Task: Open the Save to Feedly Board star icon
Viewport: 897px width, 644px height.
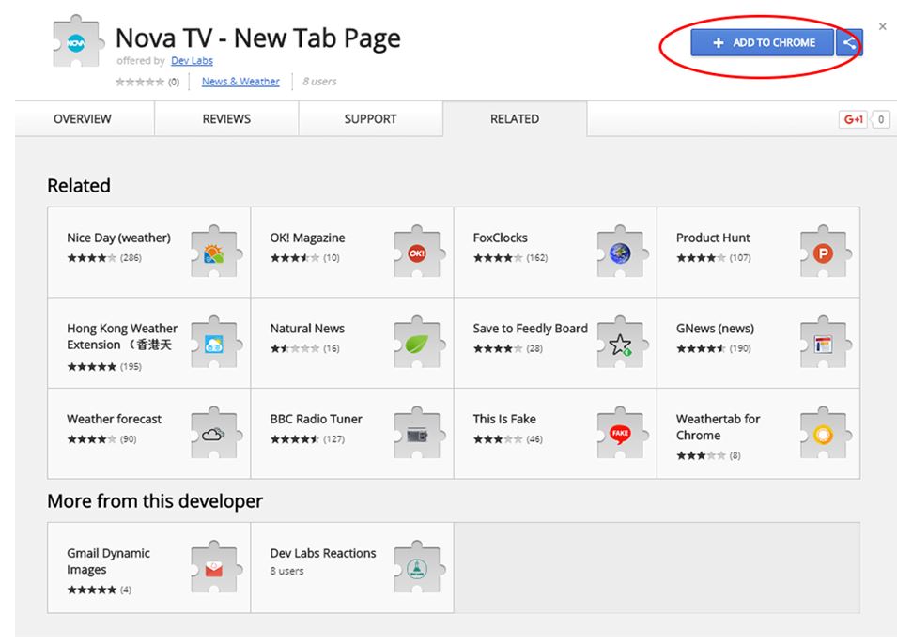Action: tap(623, 342)
